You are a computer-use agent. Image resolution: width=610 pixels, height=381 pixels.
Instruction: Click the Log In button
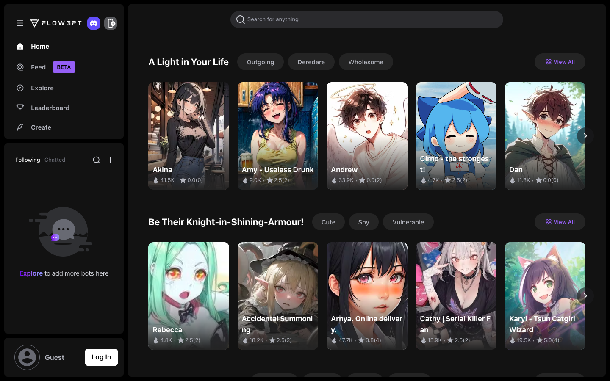101,357
